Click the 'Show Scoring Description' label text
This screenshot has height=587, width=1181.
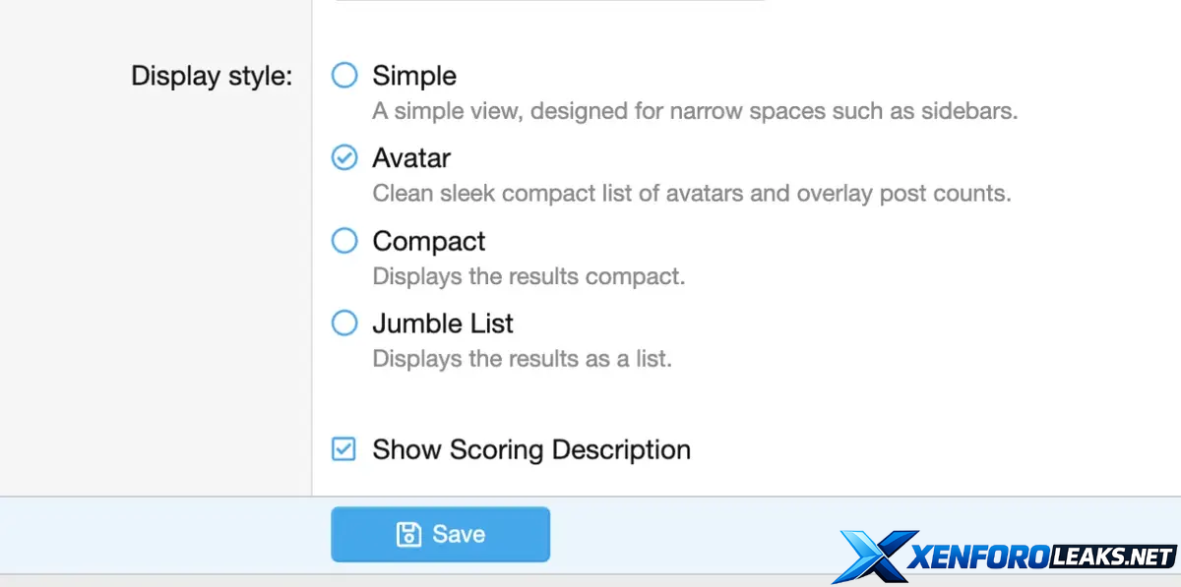[531, 450]
